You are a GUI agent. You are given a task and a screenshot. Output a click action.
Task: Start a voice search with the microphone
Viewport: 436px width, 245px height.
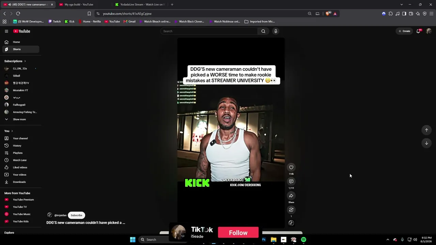[x=276, y=31]
